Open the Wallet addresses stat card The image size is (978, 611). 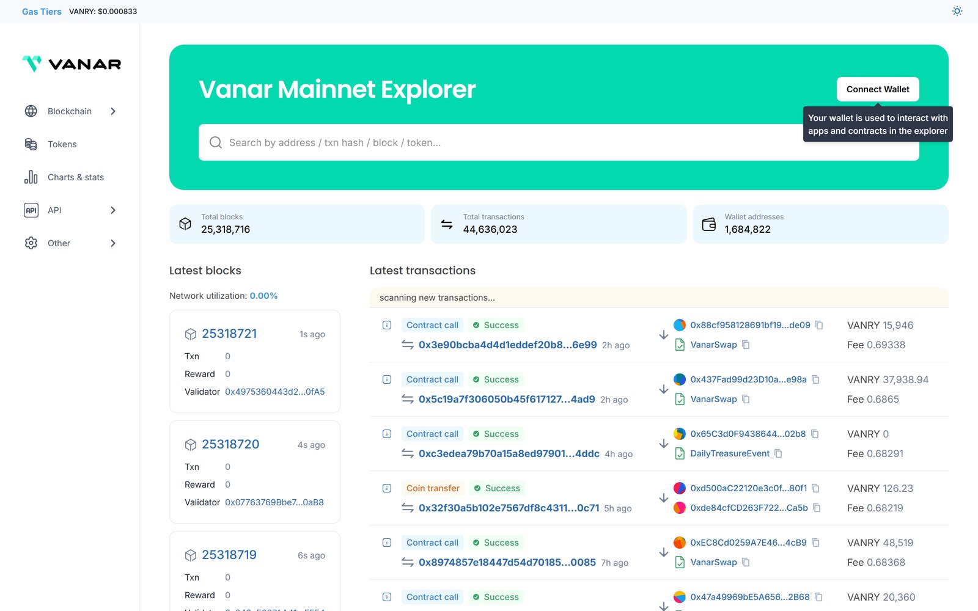click(821, 224)
